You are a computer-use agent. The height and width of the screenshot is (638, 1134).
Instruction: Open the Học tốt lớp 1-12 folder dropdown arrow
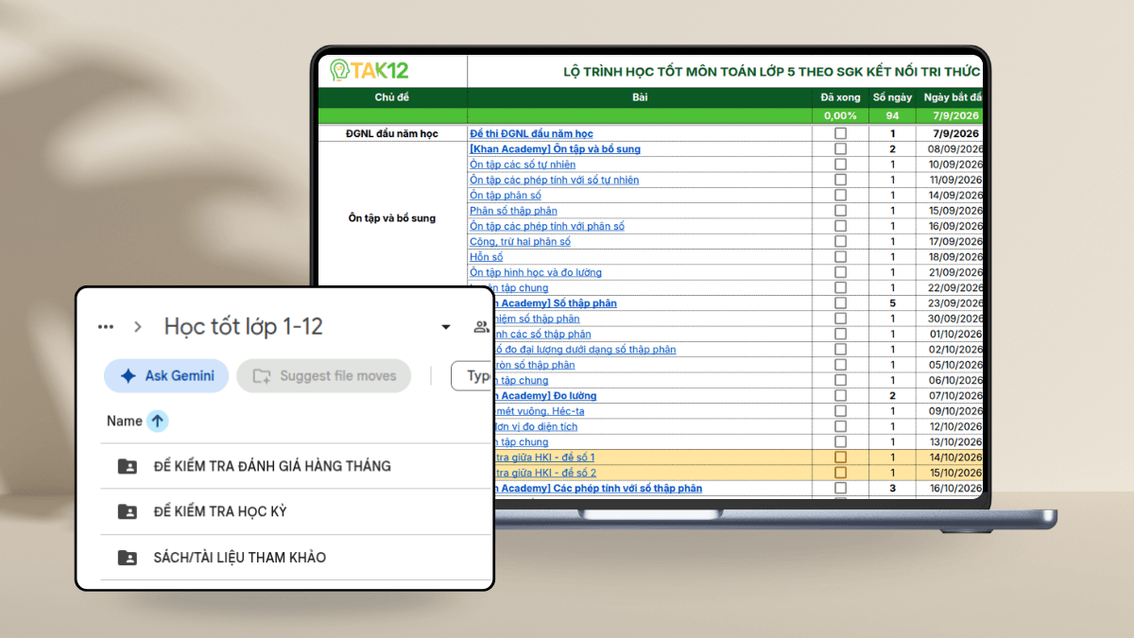pos(446,328)
